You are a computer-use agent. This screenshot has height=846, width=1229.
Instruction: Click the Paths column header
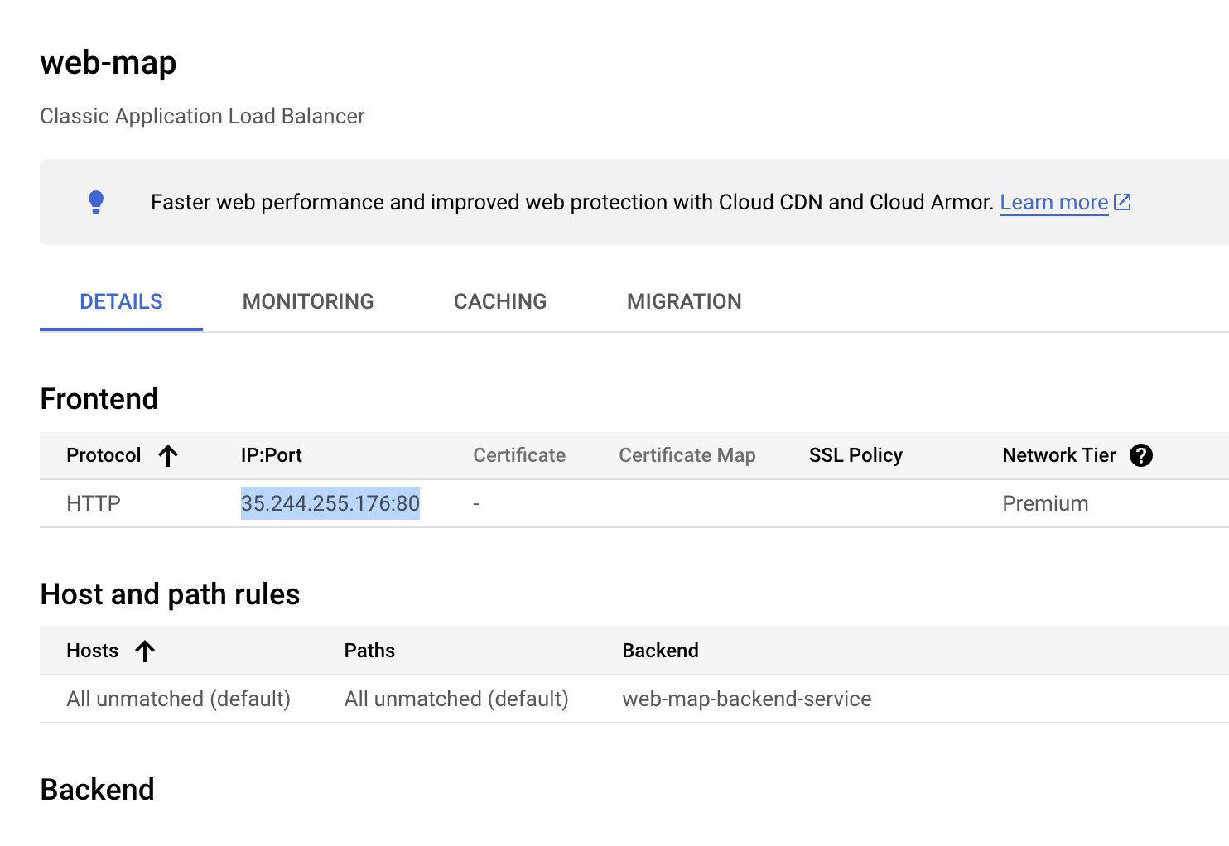tap(369, 651)
